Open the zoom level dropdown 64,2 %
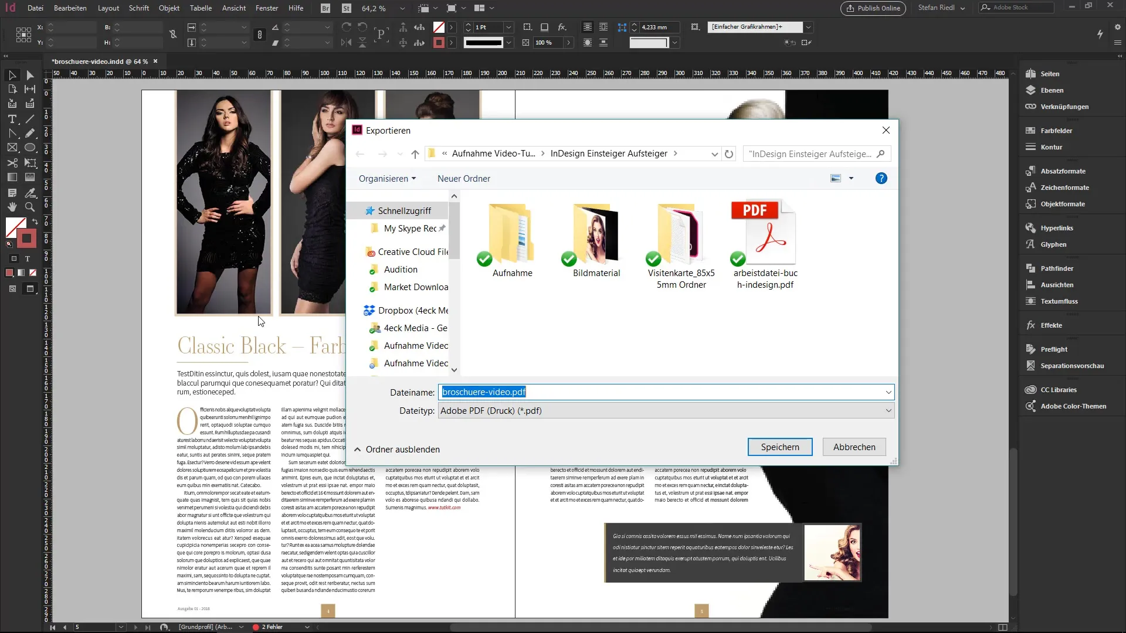The width and height of the screenshot is (1126, 633). click(x=402, y=8)
